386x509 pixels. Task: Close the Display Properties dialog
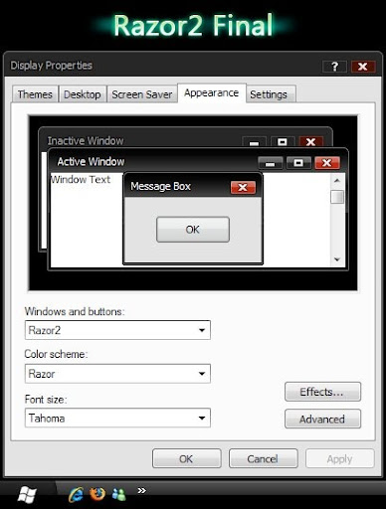click(x=363, y=67)
